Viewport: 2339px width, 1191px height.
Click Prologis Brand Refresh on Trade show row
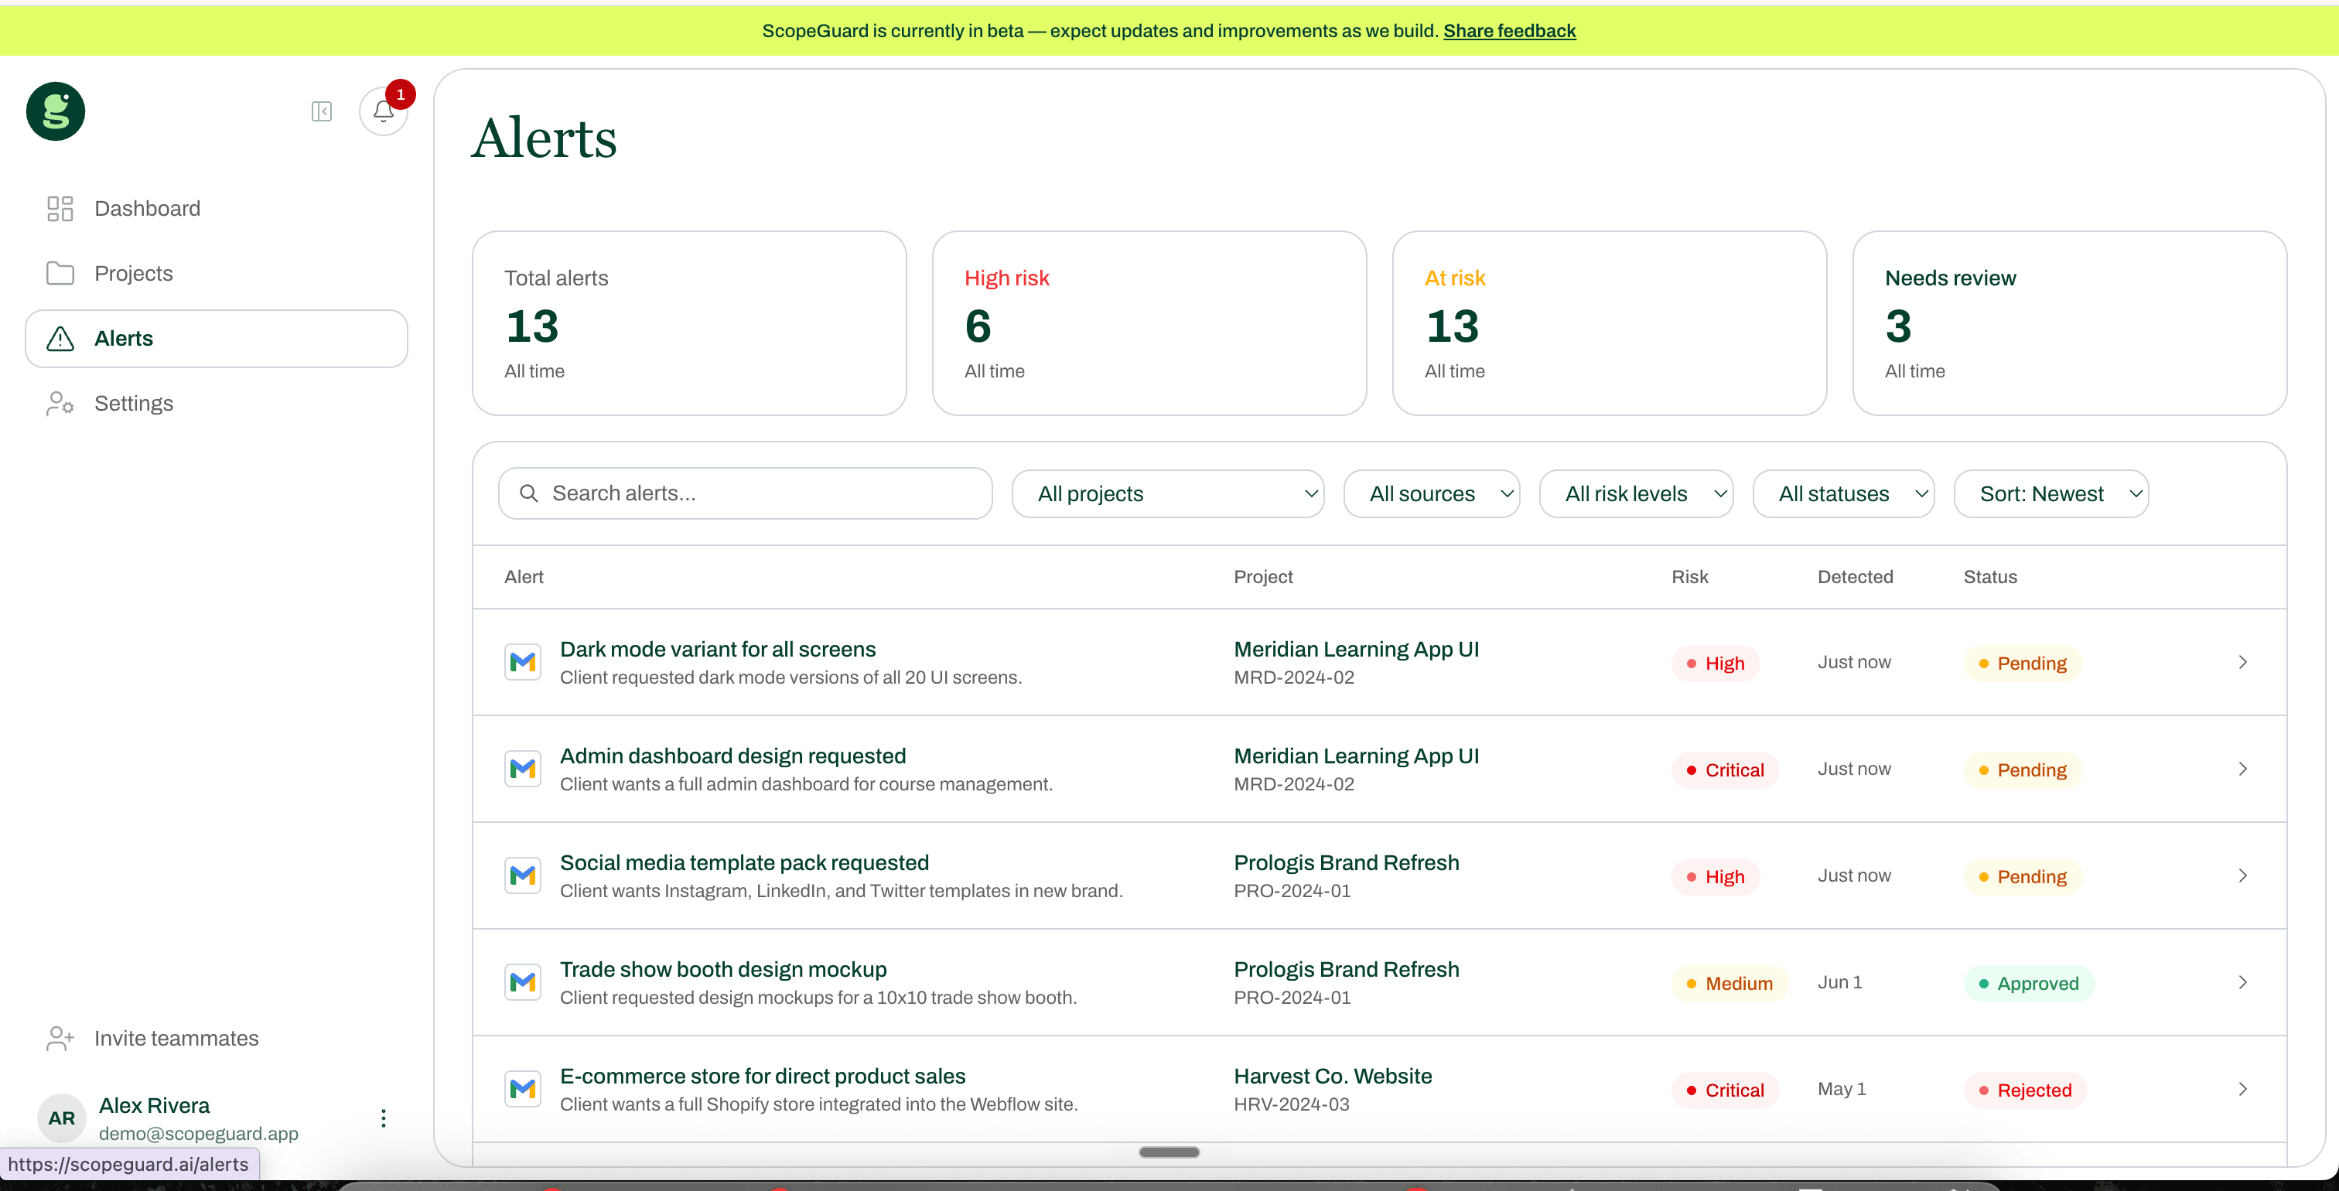pyautogui.click(x=1347, y=970)
